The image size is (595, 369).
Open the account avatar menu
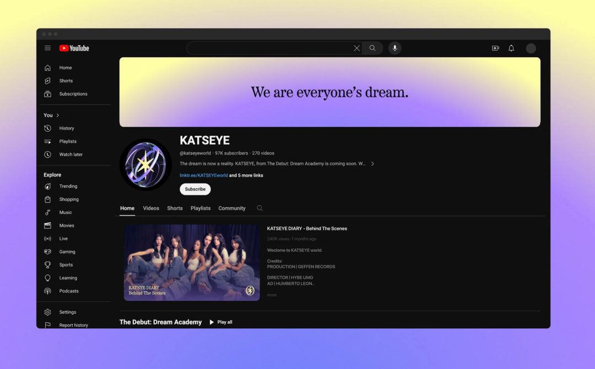(531, 48)
